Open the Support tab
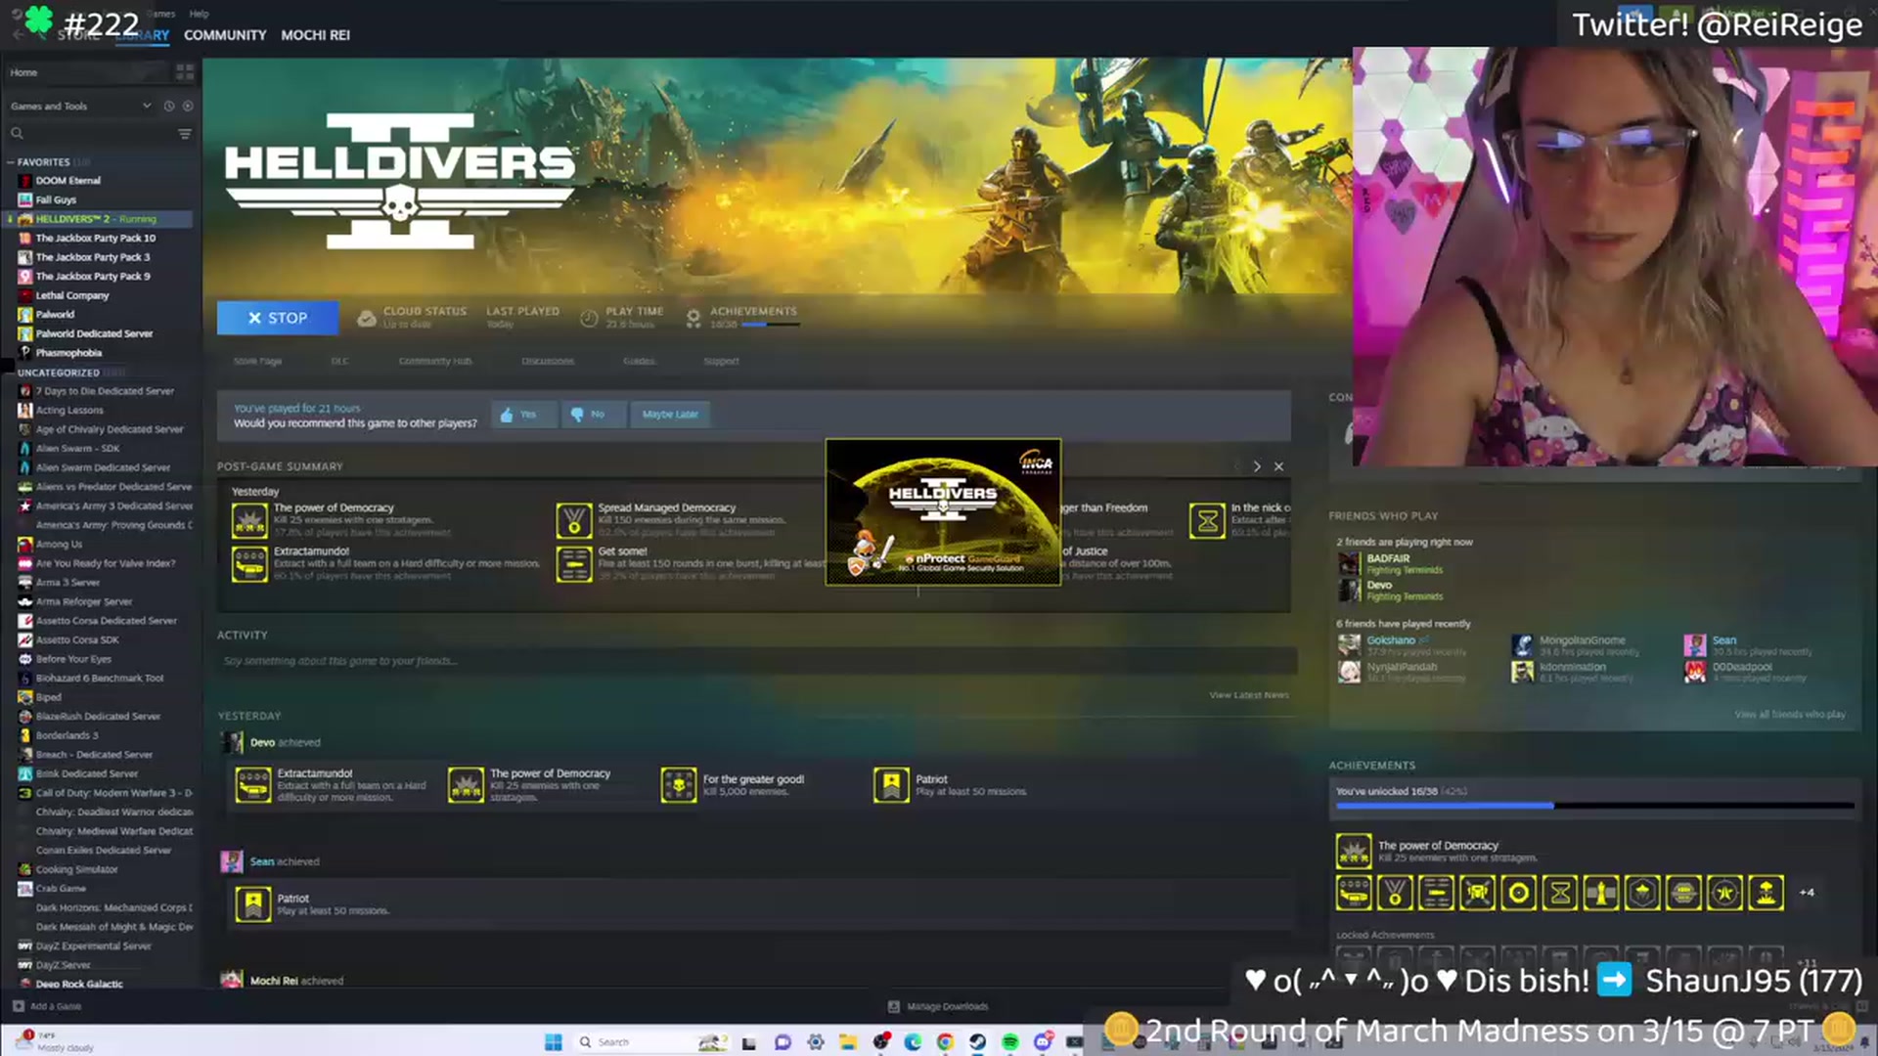1878x1056 pixels. point(721,361)
